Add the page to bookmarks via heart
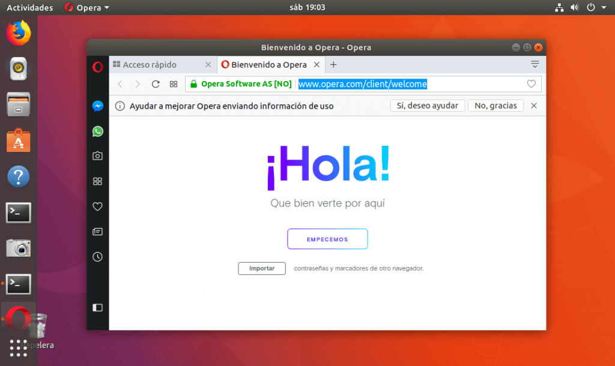Image resolution: width=615 pixels, height=366 pixels. [x=531, y=84]
